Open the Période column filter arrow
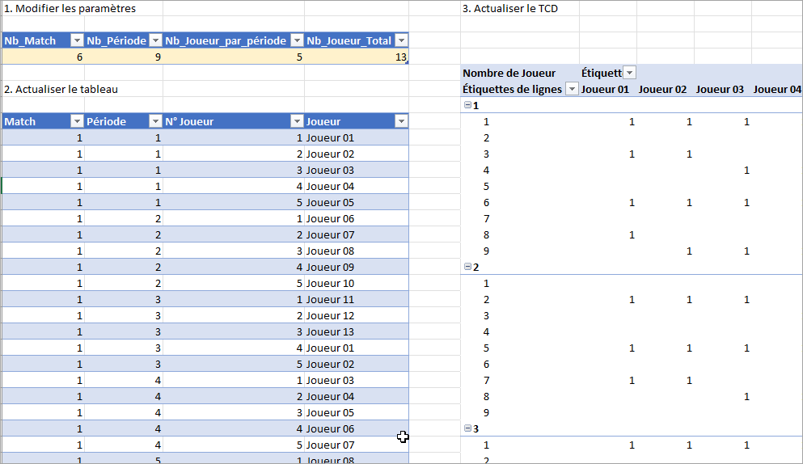Viewport: 803px width, 464px height. (155, 121)
